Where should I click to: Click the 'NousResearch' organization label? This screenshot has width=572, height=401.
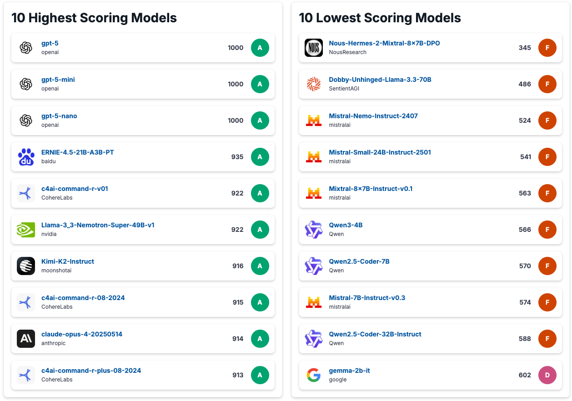tap(348, 52)
